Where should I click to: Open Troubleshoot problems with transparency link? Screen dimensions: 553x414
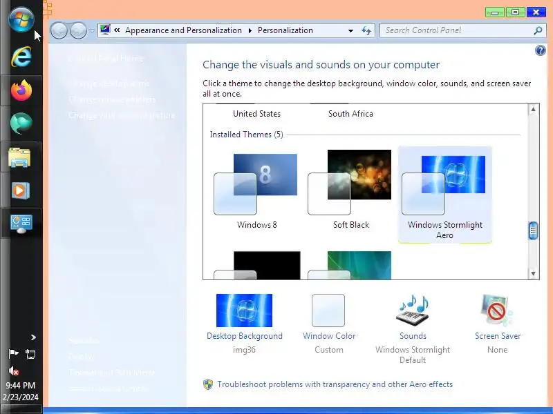pos(335,384)
